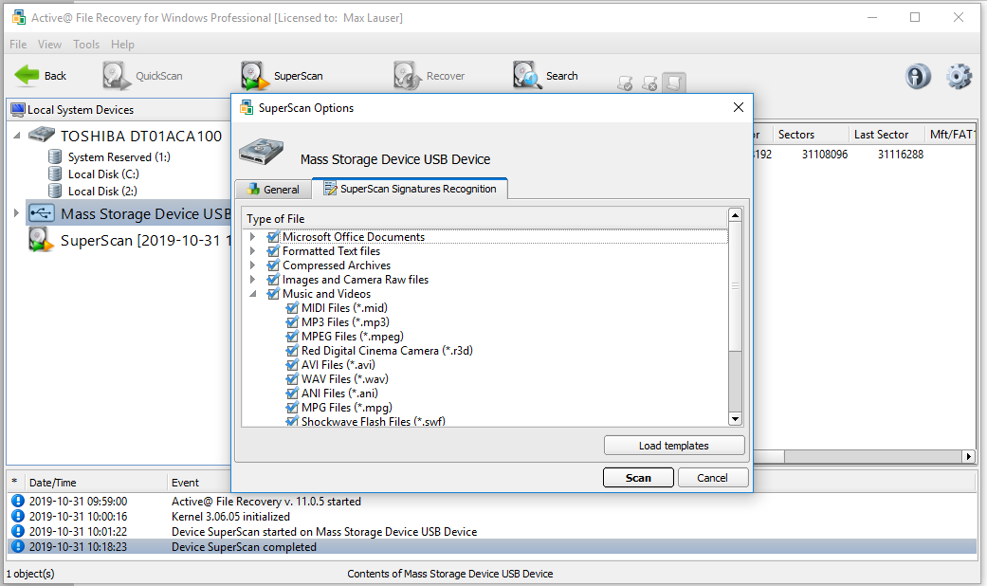
Task: Cancel the SuperScan Options dialog
Action: point(713,478)
